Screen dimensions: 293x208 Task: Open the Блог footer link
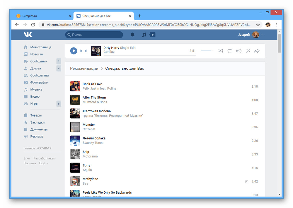pyautogui.click(x=27, y=158)
